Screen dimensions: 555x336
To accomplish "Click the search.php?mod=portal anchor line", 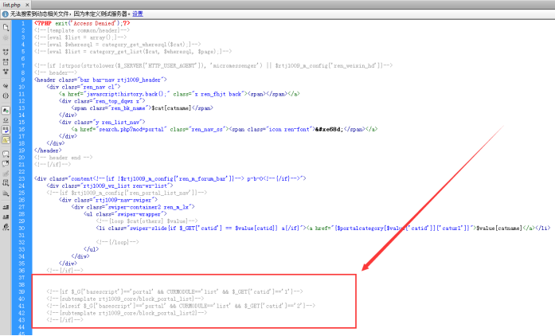I will tap(225, 129).
